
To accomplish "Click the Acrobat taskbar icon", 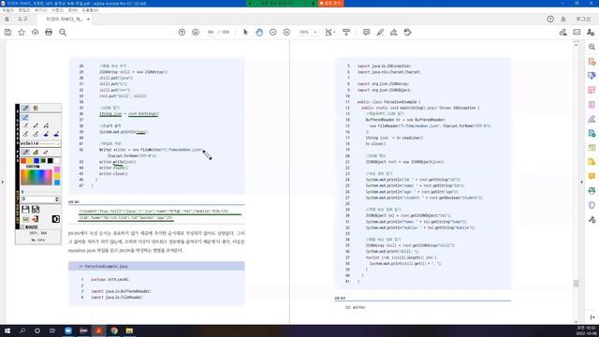I will pyautogui.click(x=99, y=330).
